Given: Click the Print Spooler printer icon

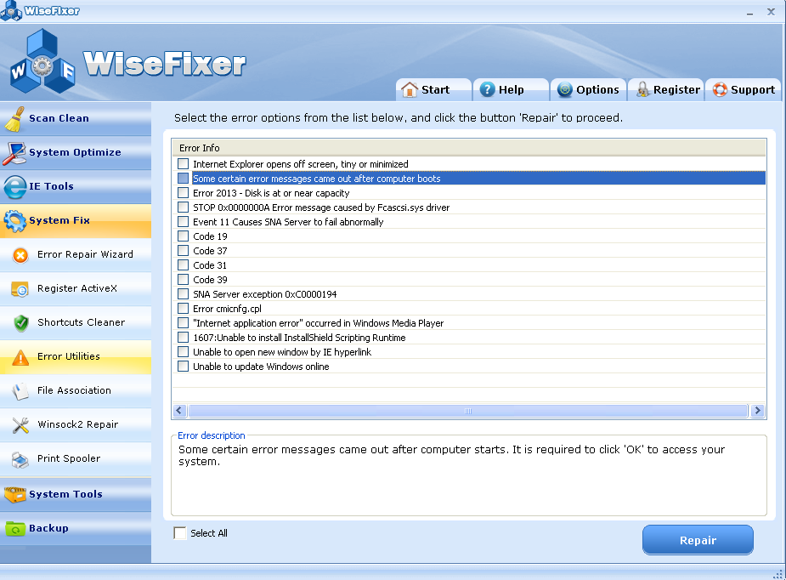Looking at the screenshot, I should tap(21, 459).
